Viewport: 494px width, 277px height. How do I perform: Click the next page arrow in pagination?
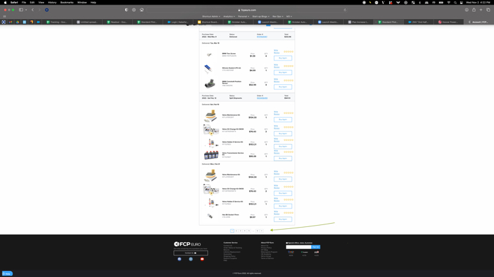coord(261,231)
